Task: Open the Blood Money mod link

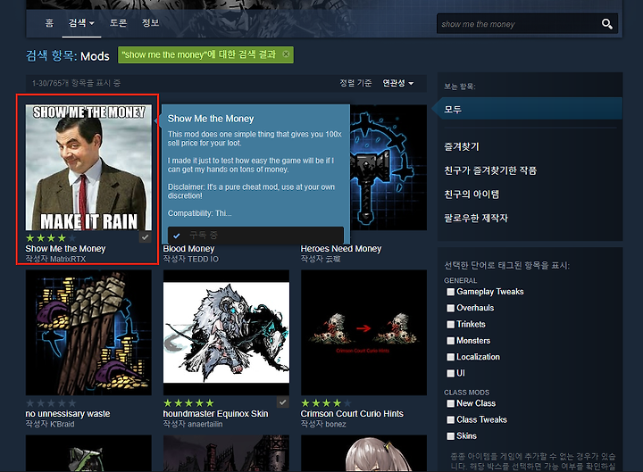Action: point(188,249)
